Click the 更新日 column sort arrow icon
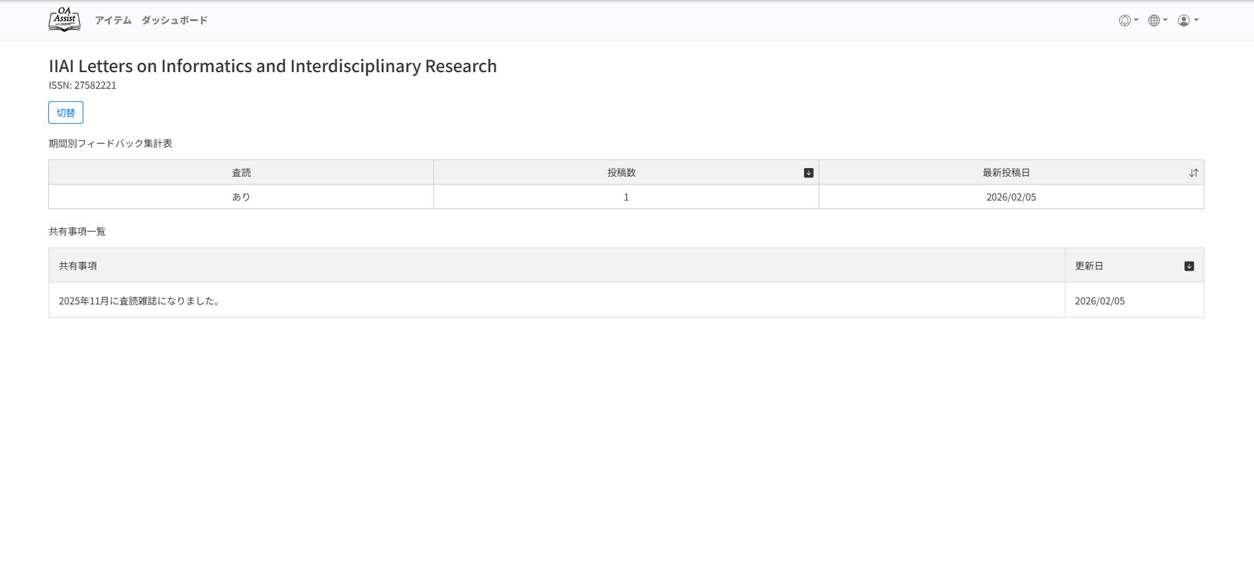The width and height of the screenshot is (1254, 585). tap(1188, 266)
